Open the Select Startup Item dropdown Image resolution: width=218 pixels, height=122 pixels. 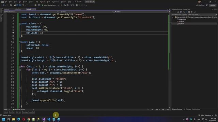tap(50, 5)
